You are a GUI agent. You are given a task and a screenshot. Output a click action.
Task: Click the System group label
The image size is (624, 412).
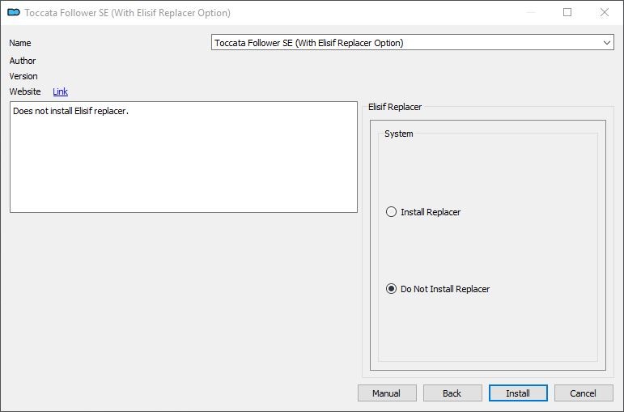click(399, 134)
